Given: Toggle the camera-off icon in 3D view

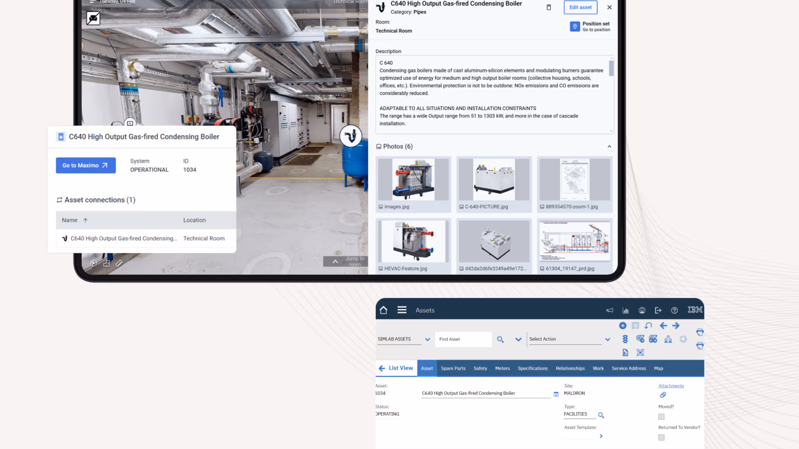Looking at the screenshot, I should [93, 18].
